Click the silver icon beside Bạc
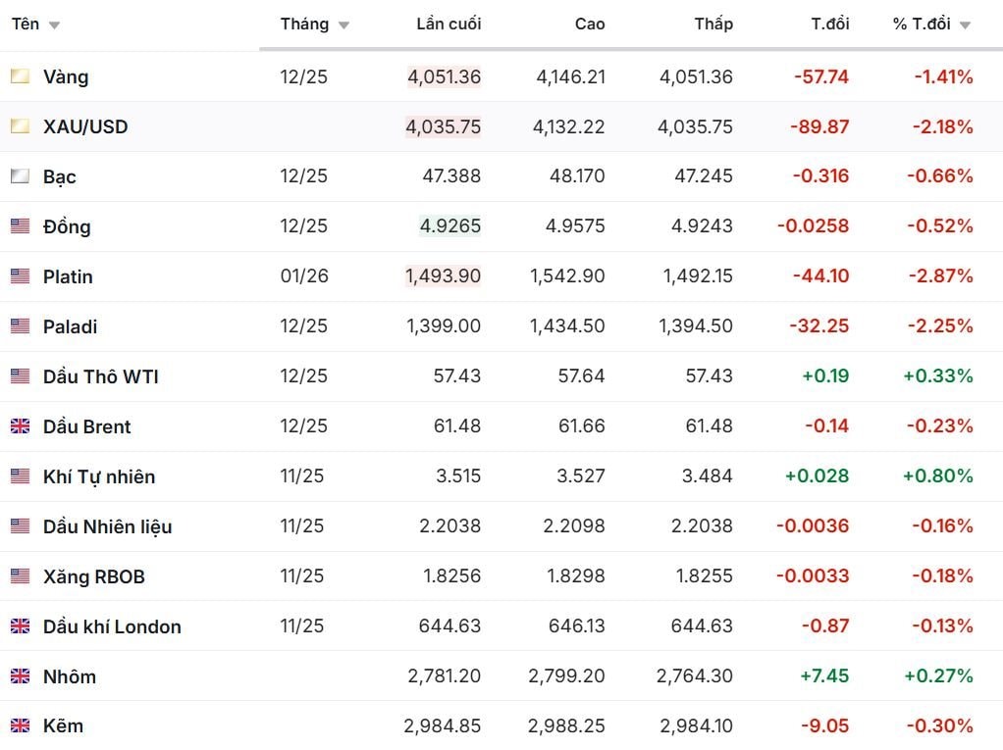 (x=20, y=176)
